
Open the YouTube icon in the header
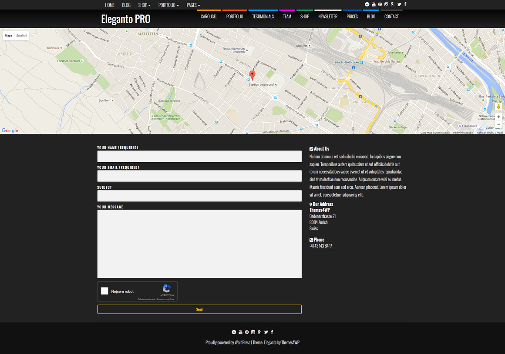(374, 4)
